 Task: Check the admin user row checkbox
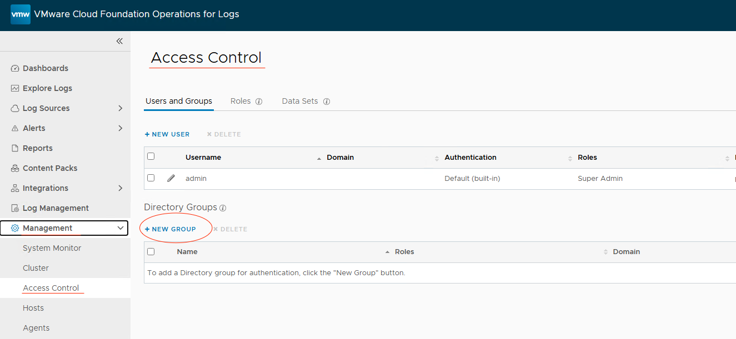click(x=151, y=178)
